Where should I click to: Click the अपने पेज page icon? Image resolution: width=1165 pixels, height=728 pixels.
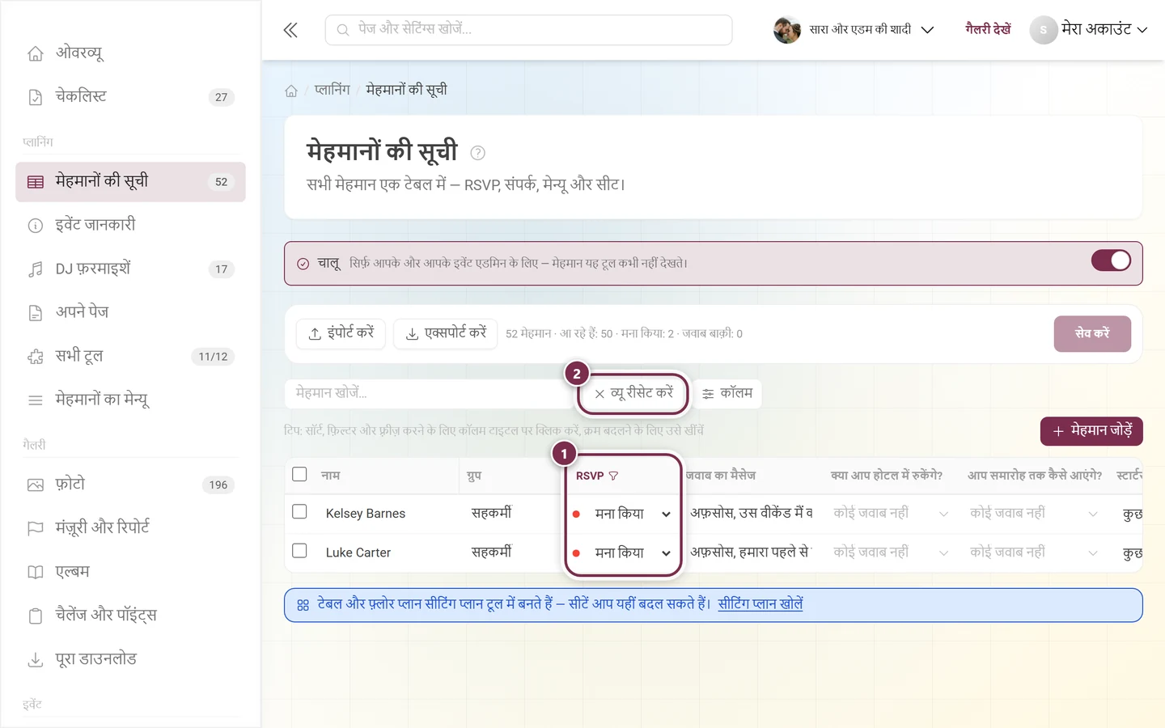tap(36, 313)
